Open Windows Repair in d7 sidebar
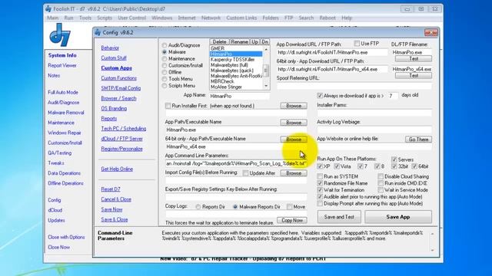 pyautogui.click(x=65, y=133)
